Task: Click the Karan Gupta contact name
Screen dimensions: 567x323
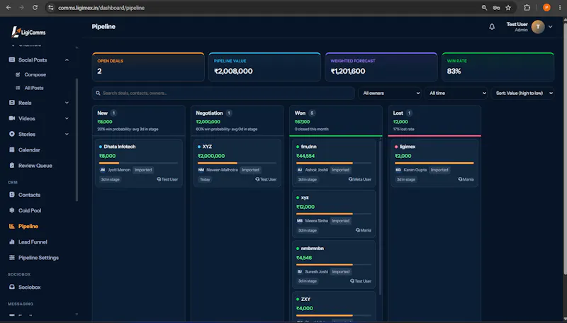Action: (x=415, y=170)
